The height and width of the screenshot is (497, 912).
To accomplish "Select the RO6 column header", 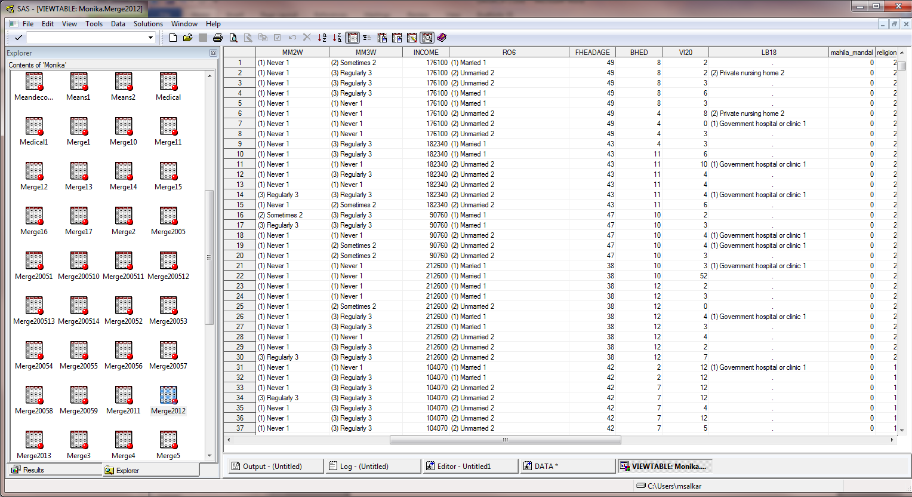I will pyautogui.click(x=509, y=53).
